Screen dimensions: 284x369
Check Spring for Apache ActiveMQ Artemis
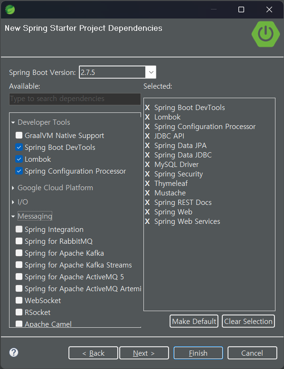point(19,288)
